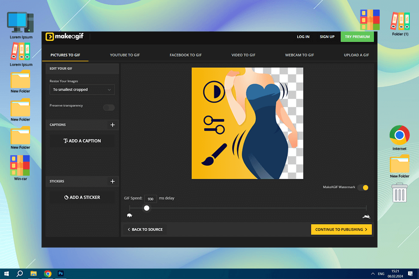Click ADD A CAPTION button
The width and height of the screenshot is (419, 279).
pos(82,141)
